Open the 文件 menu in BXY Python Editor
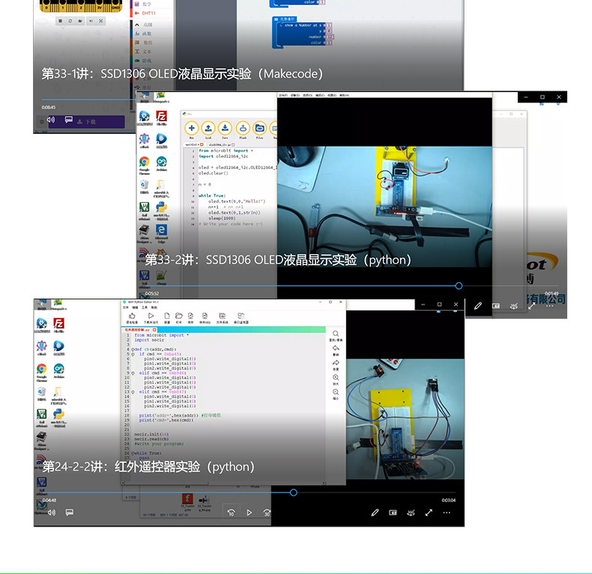Image resolution: width=592 pixels, height=574 pixels. (x=125, y=308)
